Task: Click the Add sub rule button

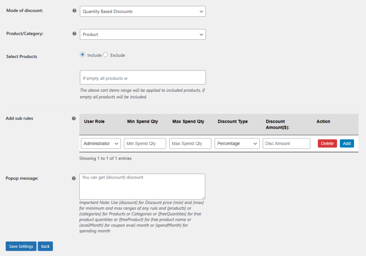Action: point(347,143)
